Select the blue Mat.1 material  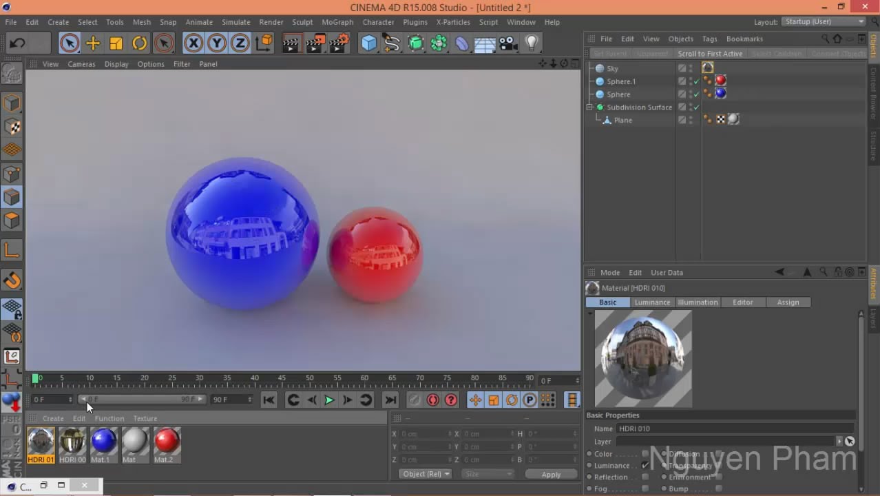coord(103,445)
